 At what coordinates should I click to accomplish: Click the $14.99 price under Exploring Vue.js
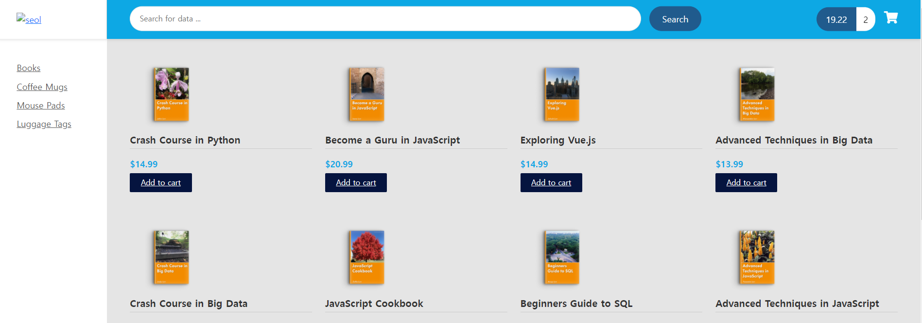(534, 164)
